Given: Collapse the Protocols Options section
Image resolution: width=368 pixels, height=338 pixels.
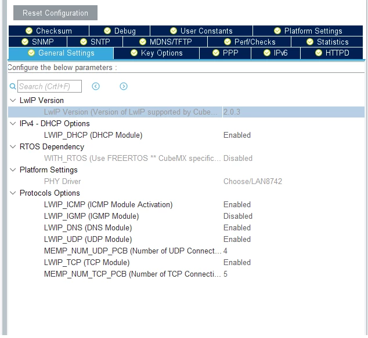Looking at the screenshot, I should click(x=13, y=193).
